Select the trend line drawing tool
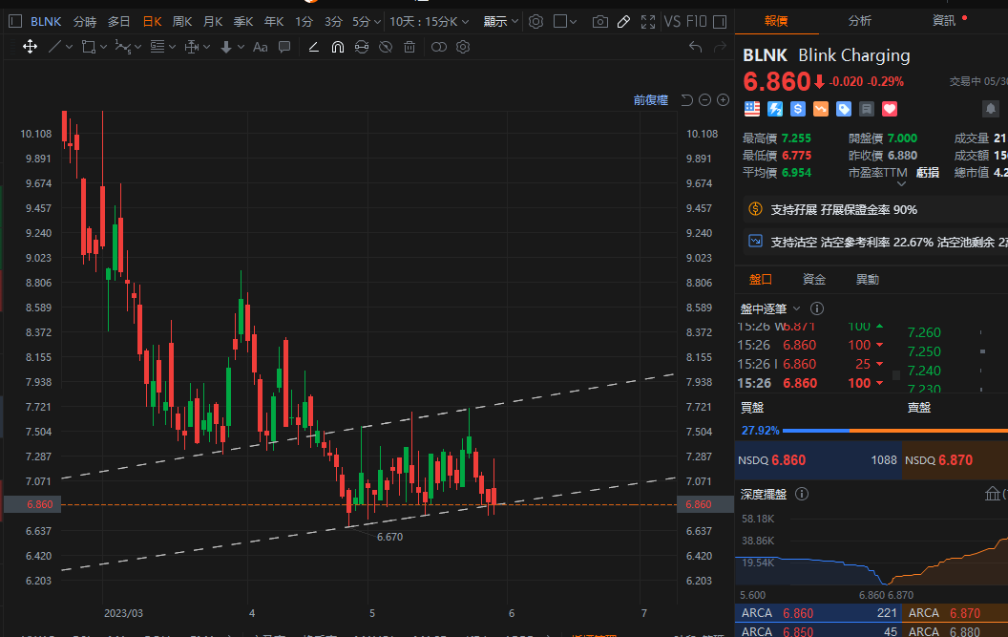 coord(54,47)
